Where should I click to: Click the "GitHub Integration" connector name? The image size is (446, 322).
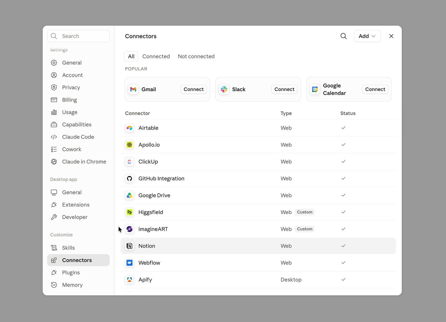[161, 179]
